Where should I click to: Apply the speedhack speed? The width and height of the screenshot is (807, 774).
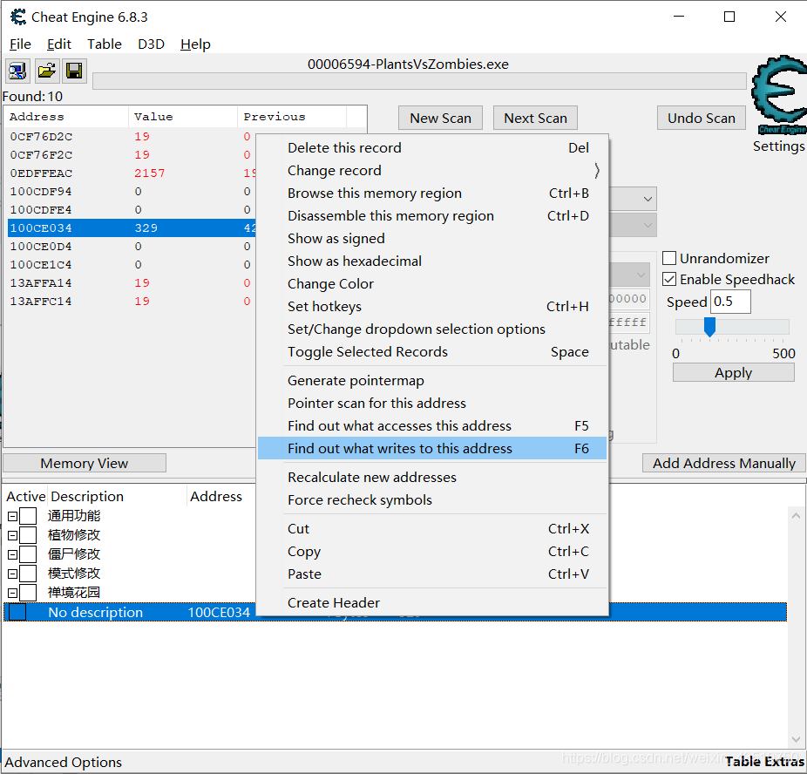734,372
